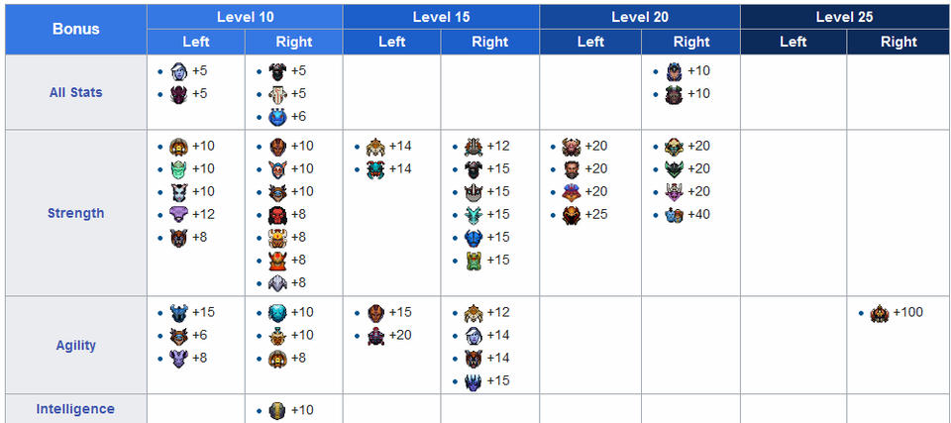Image resolution: width=951 pixels, height=423 pixels.
Task: Open the first hero icon in All Stats Level 10 Left
Action: 179,71
